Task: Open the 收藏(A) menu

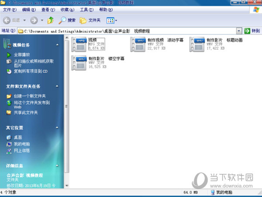Action: (67, 10)
